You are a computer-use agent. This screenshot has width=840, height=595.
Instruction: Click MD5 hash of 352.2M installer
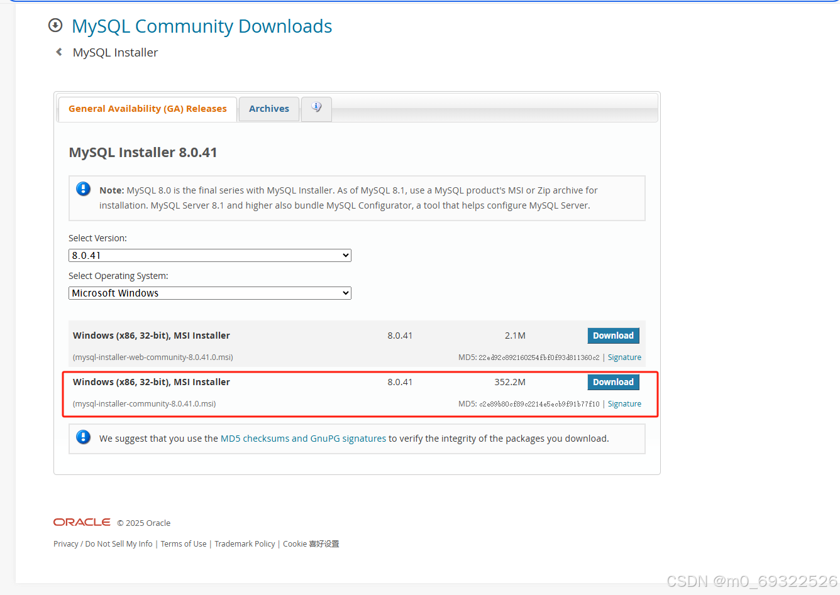[x=539, y=404]
